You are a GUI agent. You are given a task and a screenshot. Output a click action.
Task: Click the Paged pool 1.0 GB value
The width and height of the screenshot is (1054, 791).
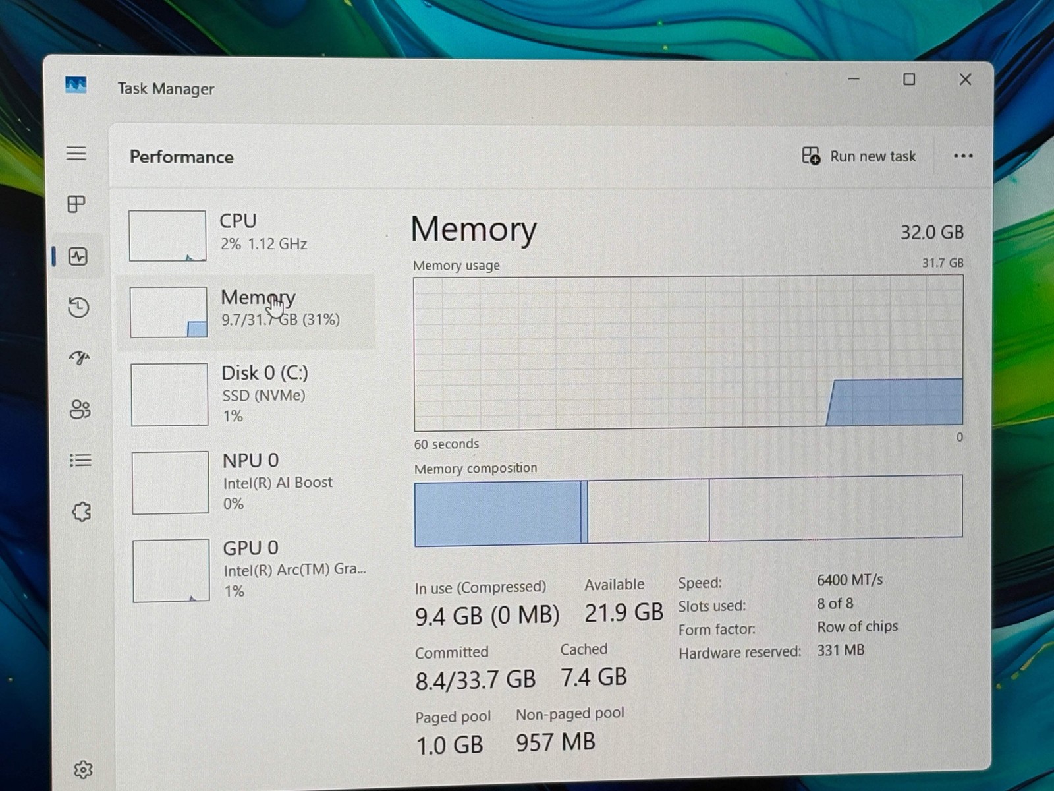pos(449,746)
